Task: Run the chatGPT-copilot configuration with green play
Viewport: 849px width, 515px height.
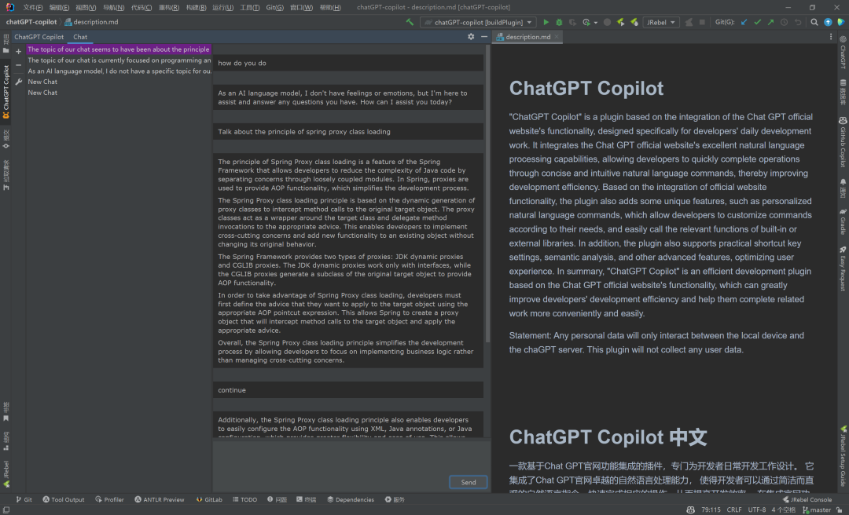Action: coord(546,22)
